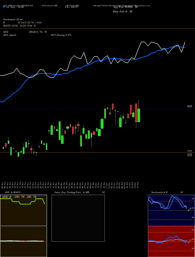Click the '(MGR) 0, 70, 70' ADX values

point(37,32)
